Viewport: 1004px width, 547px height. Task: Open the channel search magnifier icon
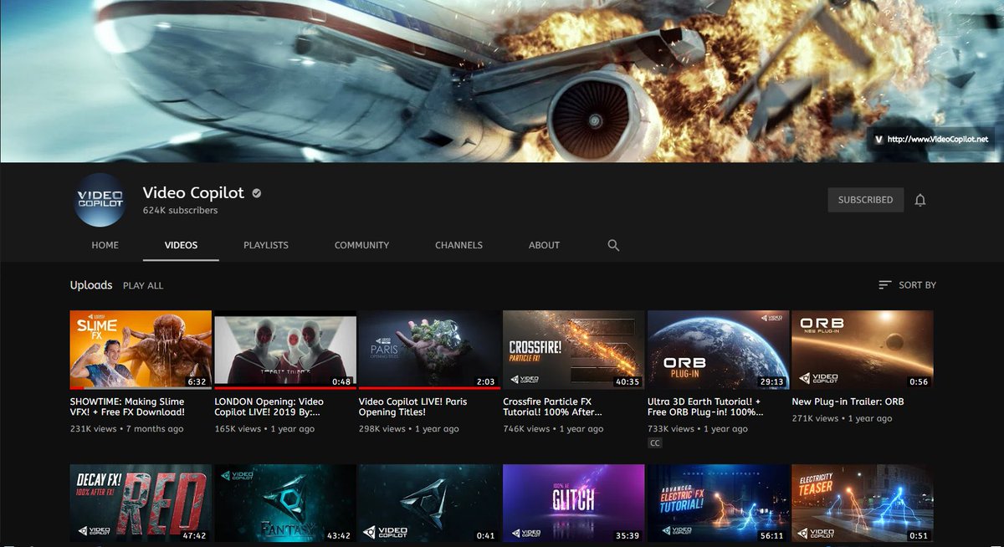coord(613,245)
